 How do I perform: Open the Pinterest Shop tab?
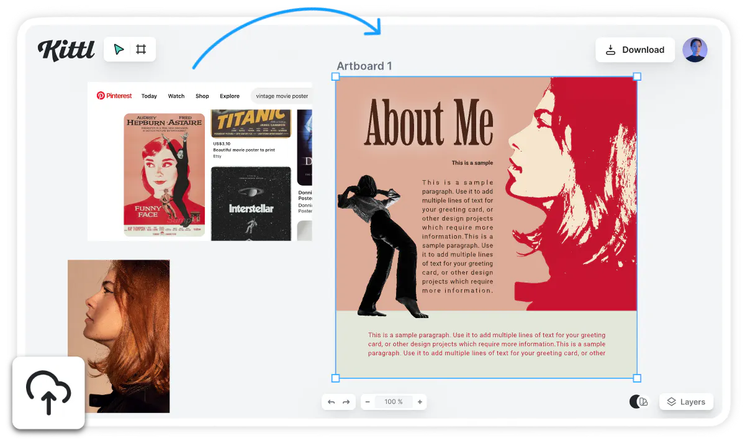(202, 96)
